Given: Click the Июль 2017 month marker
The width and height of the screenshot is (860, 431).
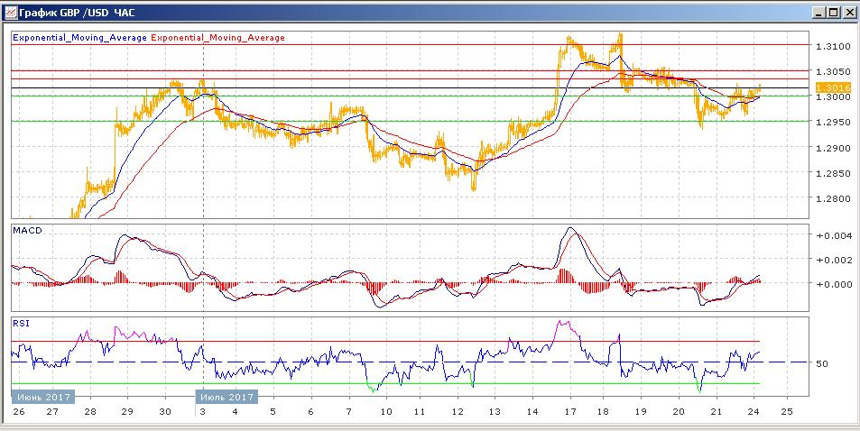Looking at the screenshot, I should (227, 396).
